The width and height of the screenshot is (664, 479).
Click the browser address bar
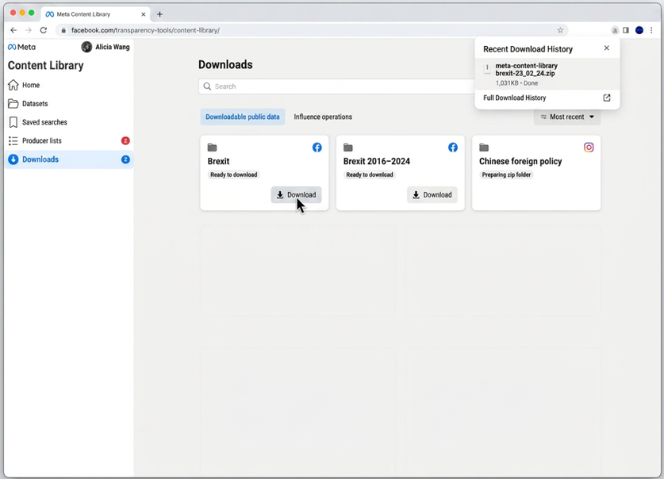311,30
